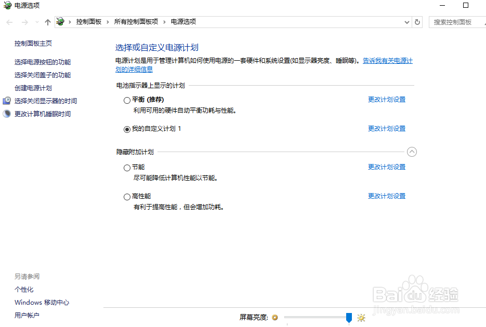Open the forward button history dropdown
486x327 pixels.
coord(36,22)
